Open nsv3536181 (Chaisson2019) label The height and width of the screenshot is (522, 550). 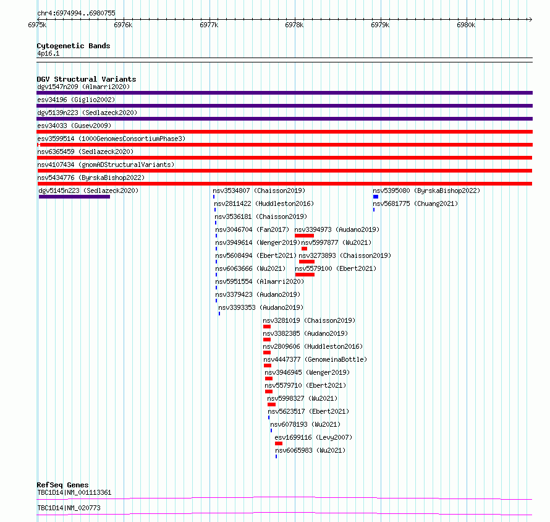click(261, 216)
